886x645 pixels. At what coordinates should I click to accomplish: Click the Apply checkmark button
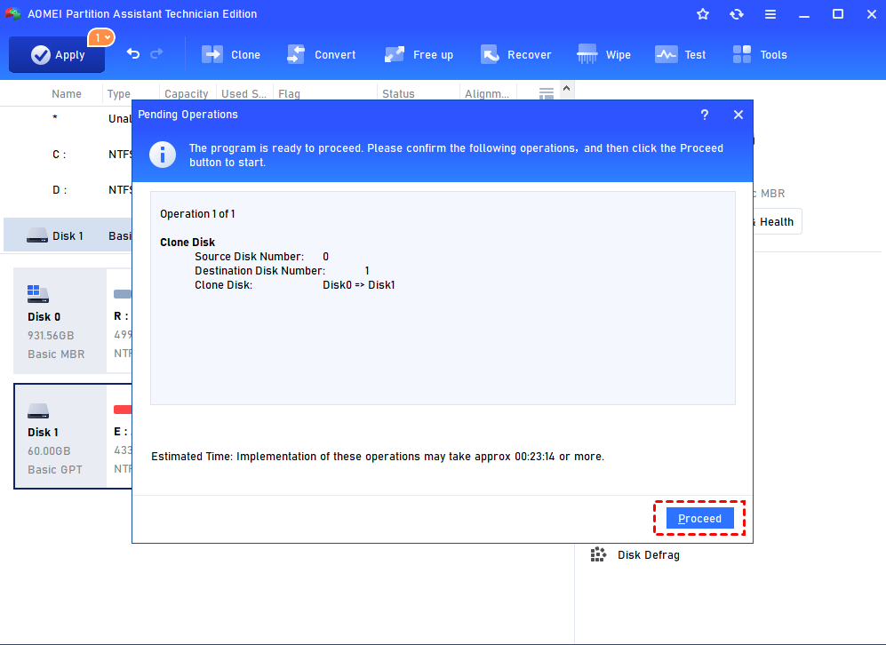point(57,55)
